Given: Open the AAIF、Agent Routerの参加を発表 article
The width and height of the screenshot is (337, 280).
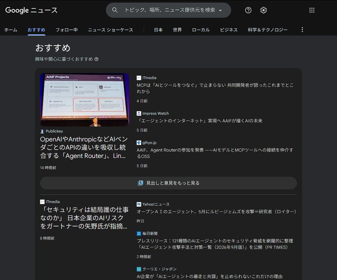Looking at the screenshot, I should (215, 153).
